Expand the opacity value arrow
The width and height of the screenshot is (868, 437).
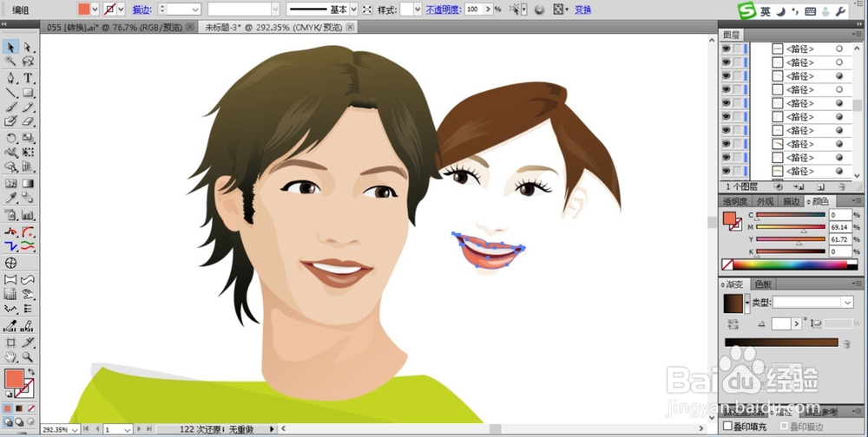tap(488, 10)
